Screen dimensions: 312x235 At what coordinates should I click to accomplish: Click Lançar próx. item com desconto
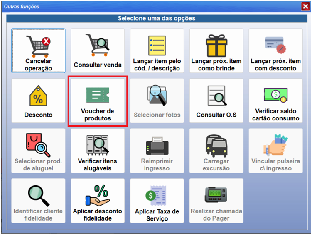pos(275,50)
